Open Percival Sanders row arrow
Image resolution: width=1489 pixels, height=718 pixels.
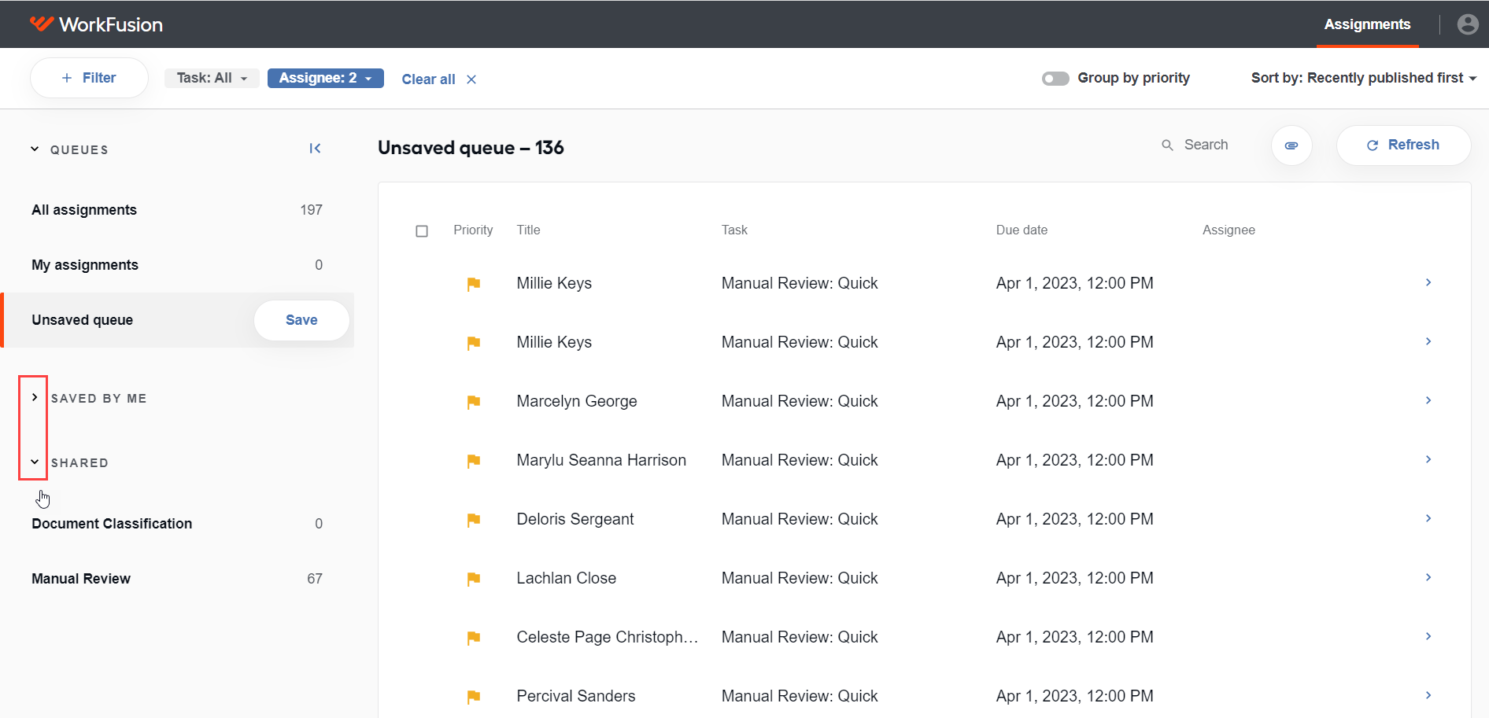coord(1428,695)
